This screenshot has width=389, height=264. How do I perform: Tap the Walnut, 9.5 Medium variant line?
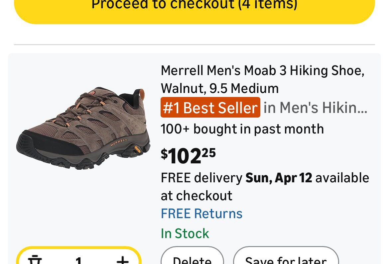(220, 88)
